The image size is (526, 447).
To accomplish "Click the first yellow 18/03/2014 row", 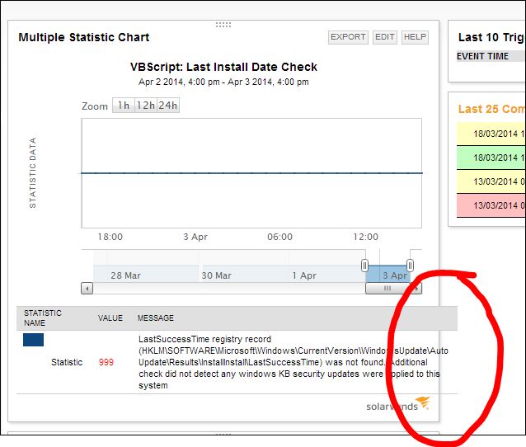I will point(491,134).
